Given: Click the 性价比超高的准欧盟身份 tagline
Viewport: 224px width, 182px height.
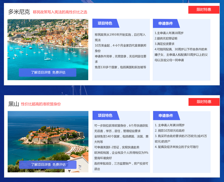Looking at the screenshot, I should pyautogui.click(x=41, y=104).
